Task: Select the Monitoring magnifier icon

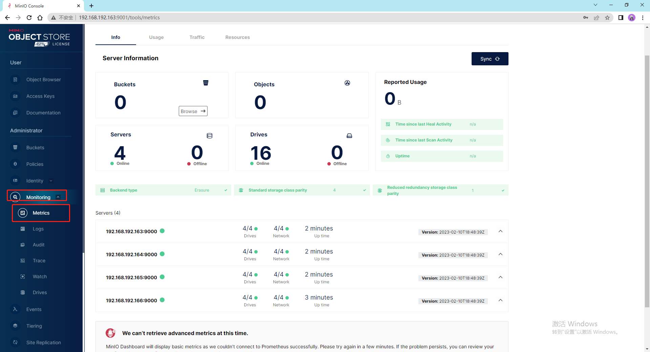Action: click(x=15, y=197)
